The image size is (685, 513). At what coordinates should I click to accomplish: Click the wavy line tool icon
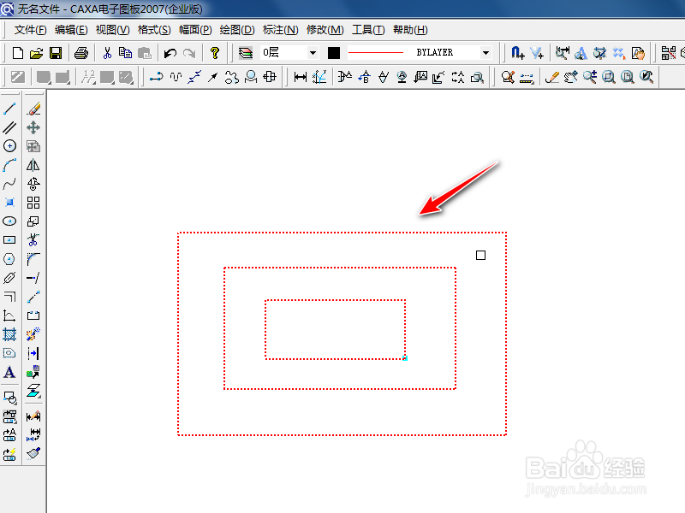176,77
